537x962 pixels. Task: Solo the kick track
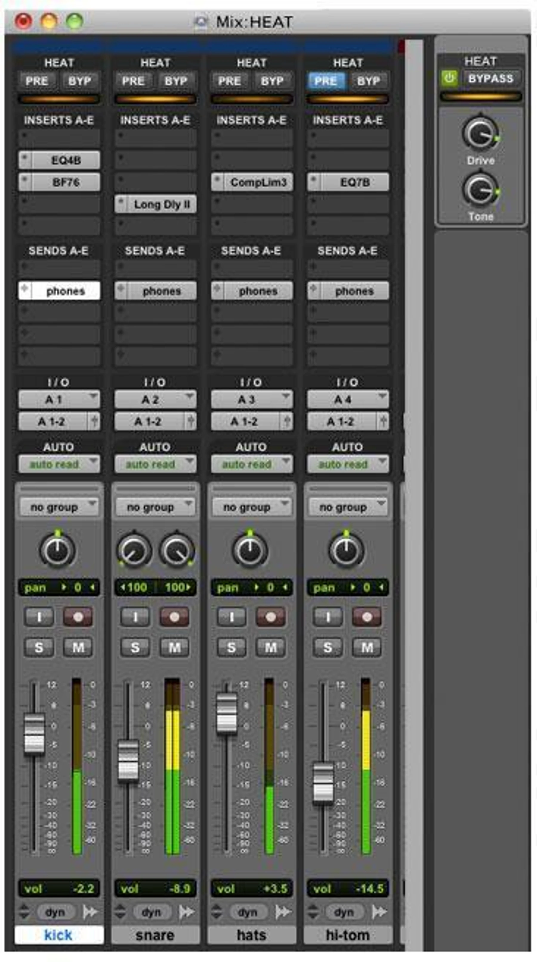coord(39,648)
